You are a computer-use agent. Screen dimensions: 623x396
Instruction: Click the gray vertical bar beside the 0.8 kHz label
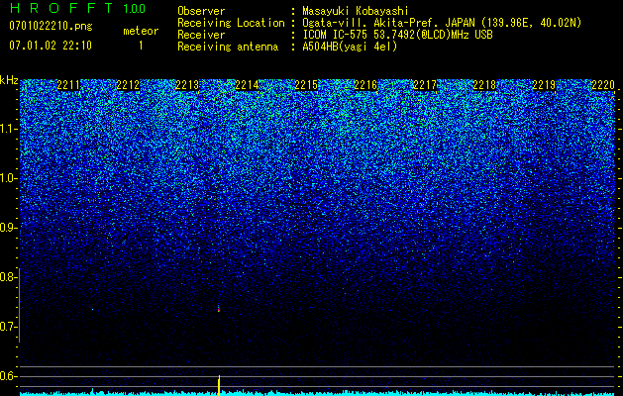coord(20,305)
